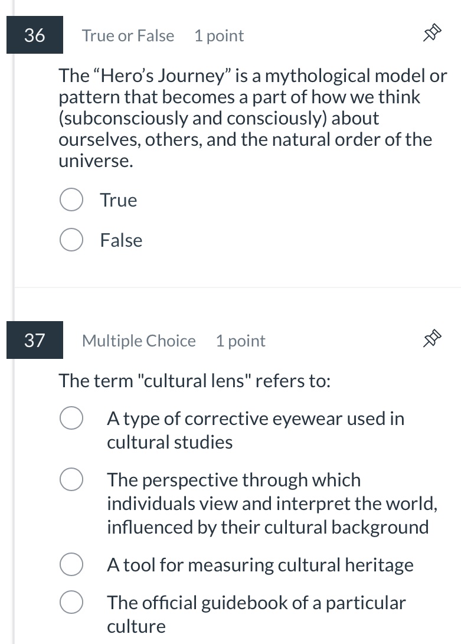The height and width of the screenshot is (644, 461).
Task: Click the dark question number 36 badge
Action: click(x=34, y=35)
